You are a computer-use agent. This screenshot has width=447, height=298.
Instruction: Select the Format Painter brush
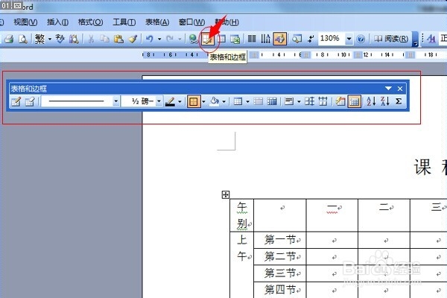tap(133, 39)
